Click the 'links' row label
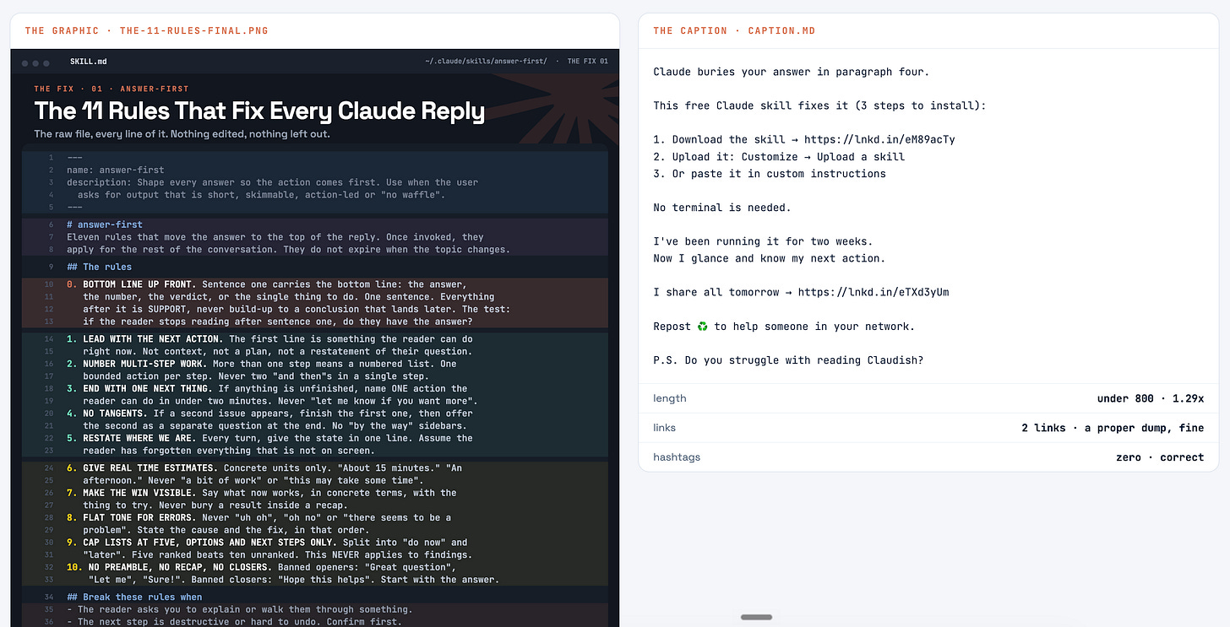 pyautogui.click(x=665, y=428)
